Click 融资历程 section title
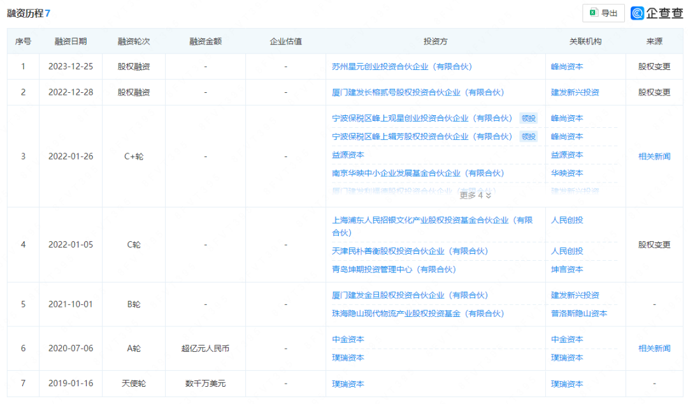Image resolution: width=688 pixels, height=404 pixels. point(25,13)
